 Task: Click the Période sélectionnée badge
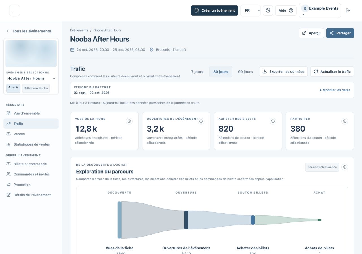pyautogui.click(x=322, y=167)
